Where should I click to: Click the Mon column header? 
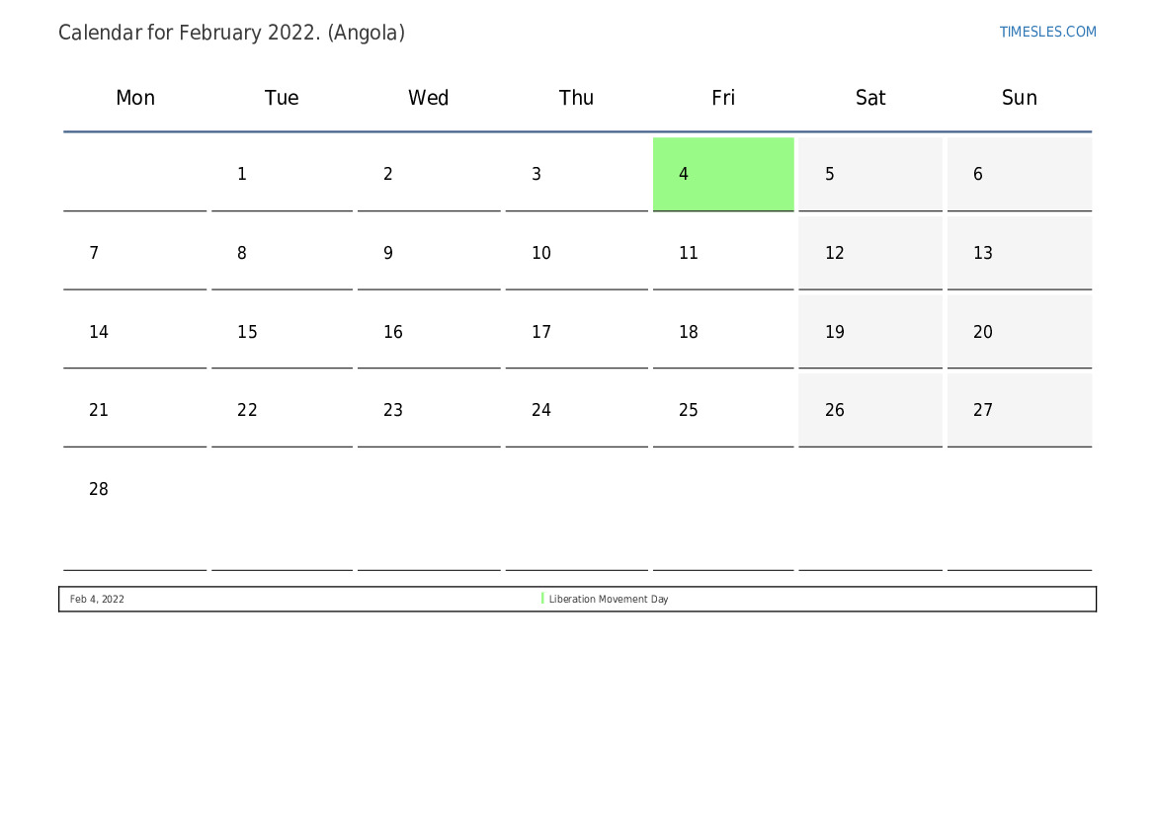pos(135,97)
